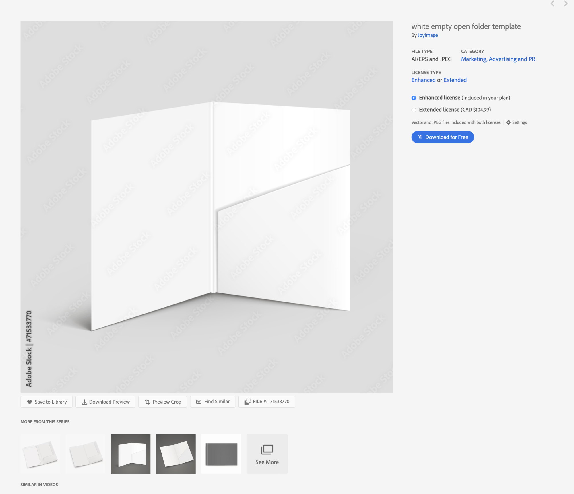Click JoyImage creator profile link
This screenshot has width=574, height=494.
[428, 35]
